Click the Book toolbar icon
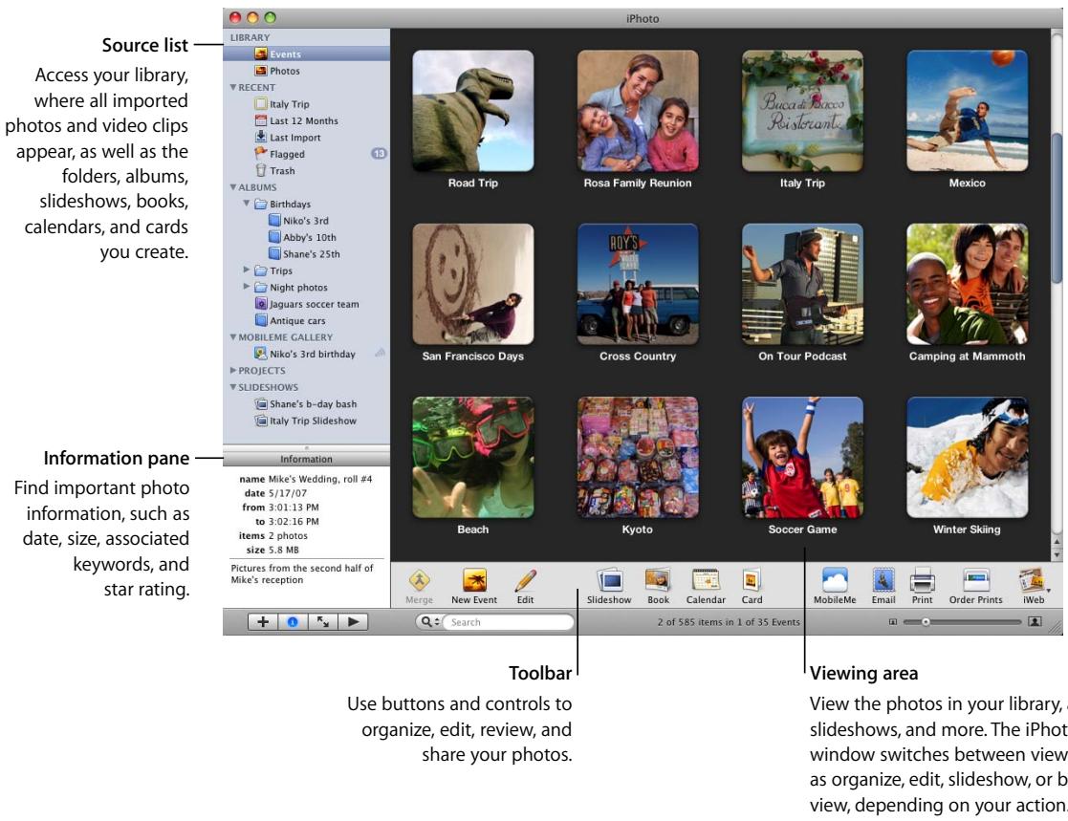Screen dimensions: 1068x821 coord(658,586)
